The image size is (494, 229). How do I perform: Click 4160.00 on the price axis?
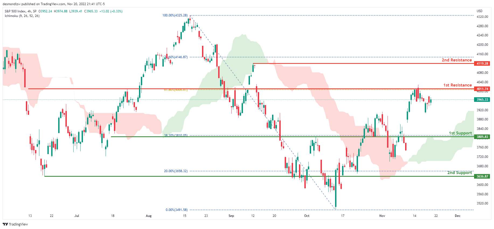(482, 54)
